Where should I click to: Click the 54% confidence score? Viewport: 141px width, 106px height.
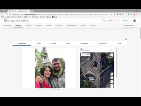pos(111,50)
